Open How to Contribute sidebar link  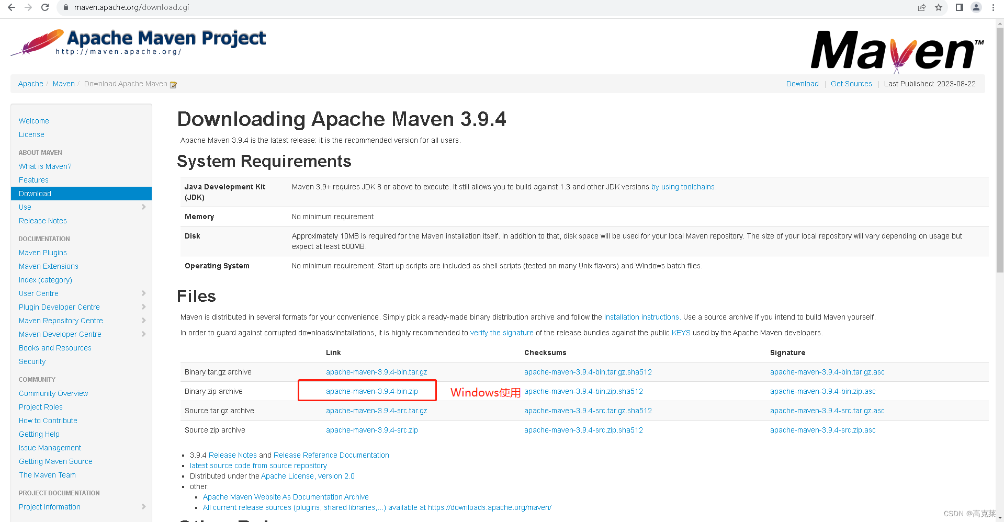point(48,421)
